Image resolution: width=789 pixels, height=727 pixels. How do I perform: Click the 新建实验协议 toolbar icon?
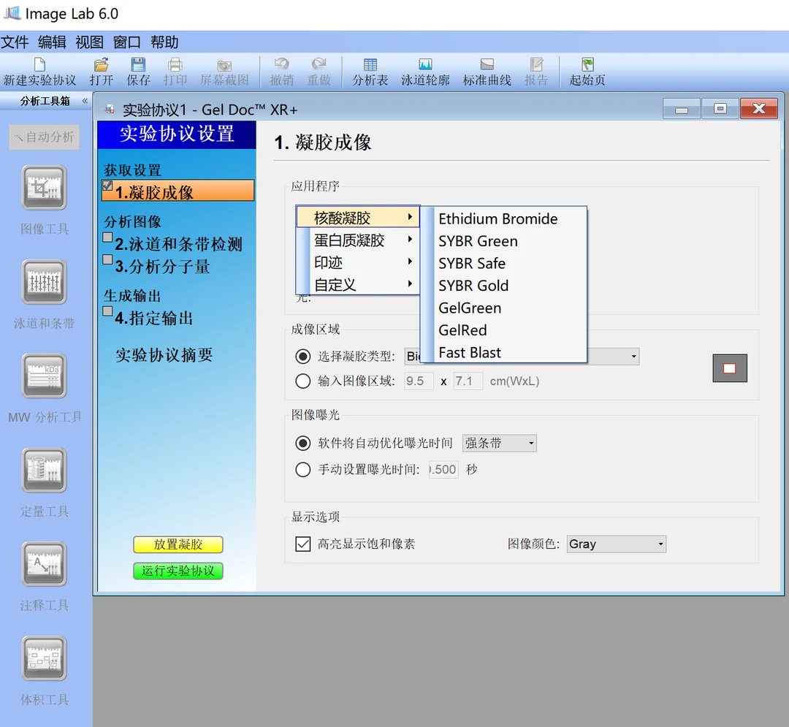point(39,65)
